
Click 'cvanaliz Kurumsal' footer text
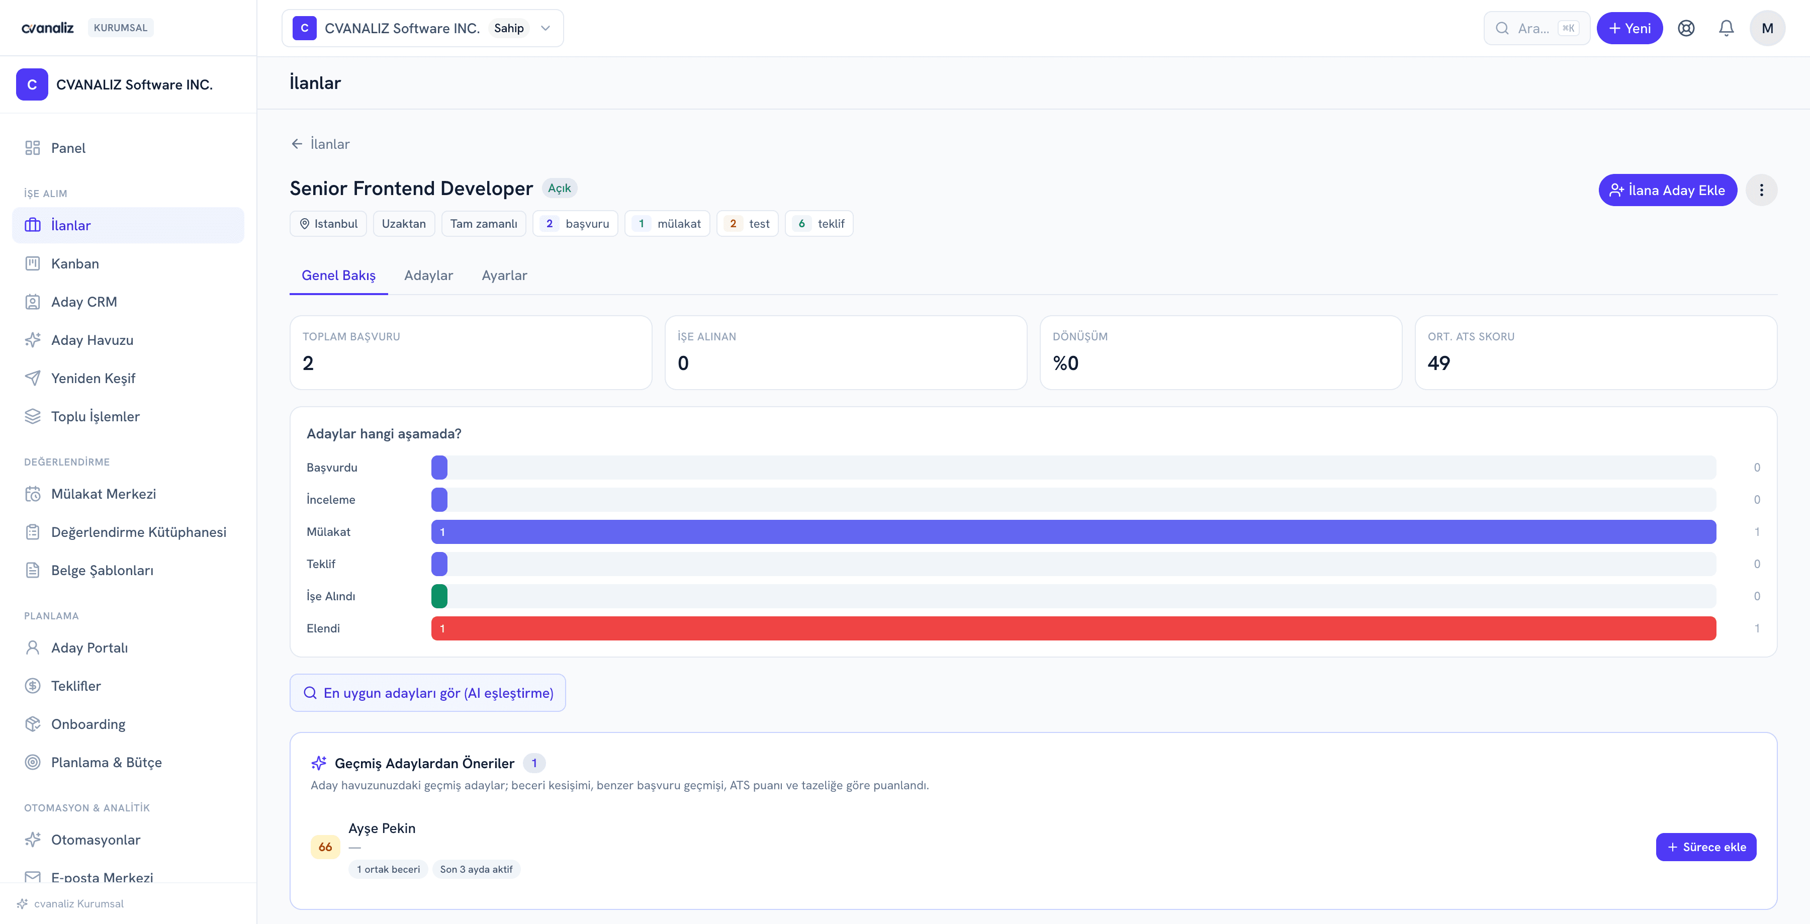pyautogui.click(x=79, y=903)
